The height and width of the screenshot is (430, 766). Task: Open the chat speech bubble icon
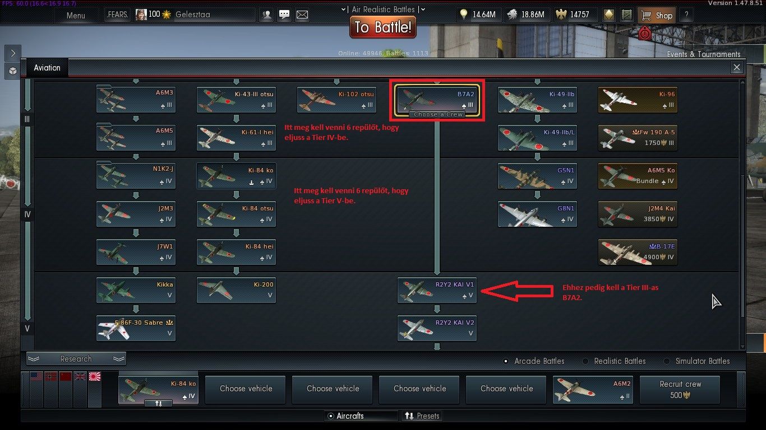point(284,15)
